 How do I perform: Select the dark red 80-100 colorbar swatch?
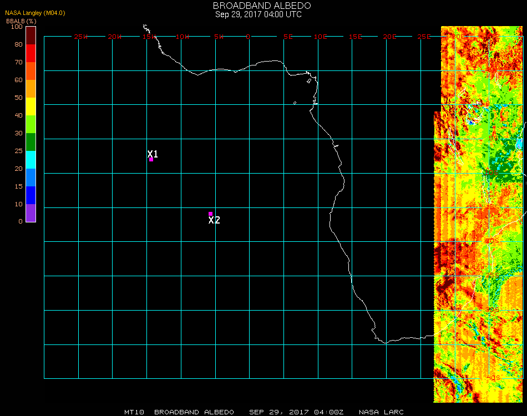pos(31,35)
